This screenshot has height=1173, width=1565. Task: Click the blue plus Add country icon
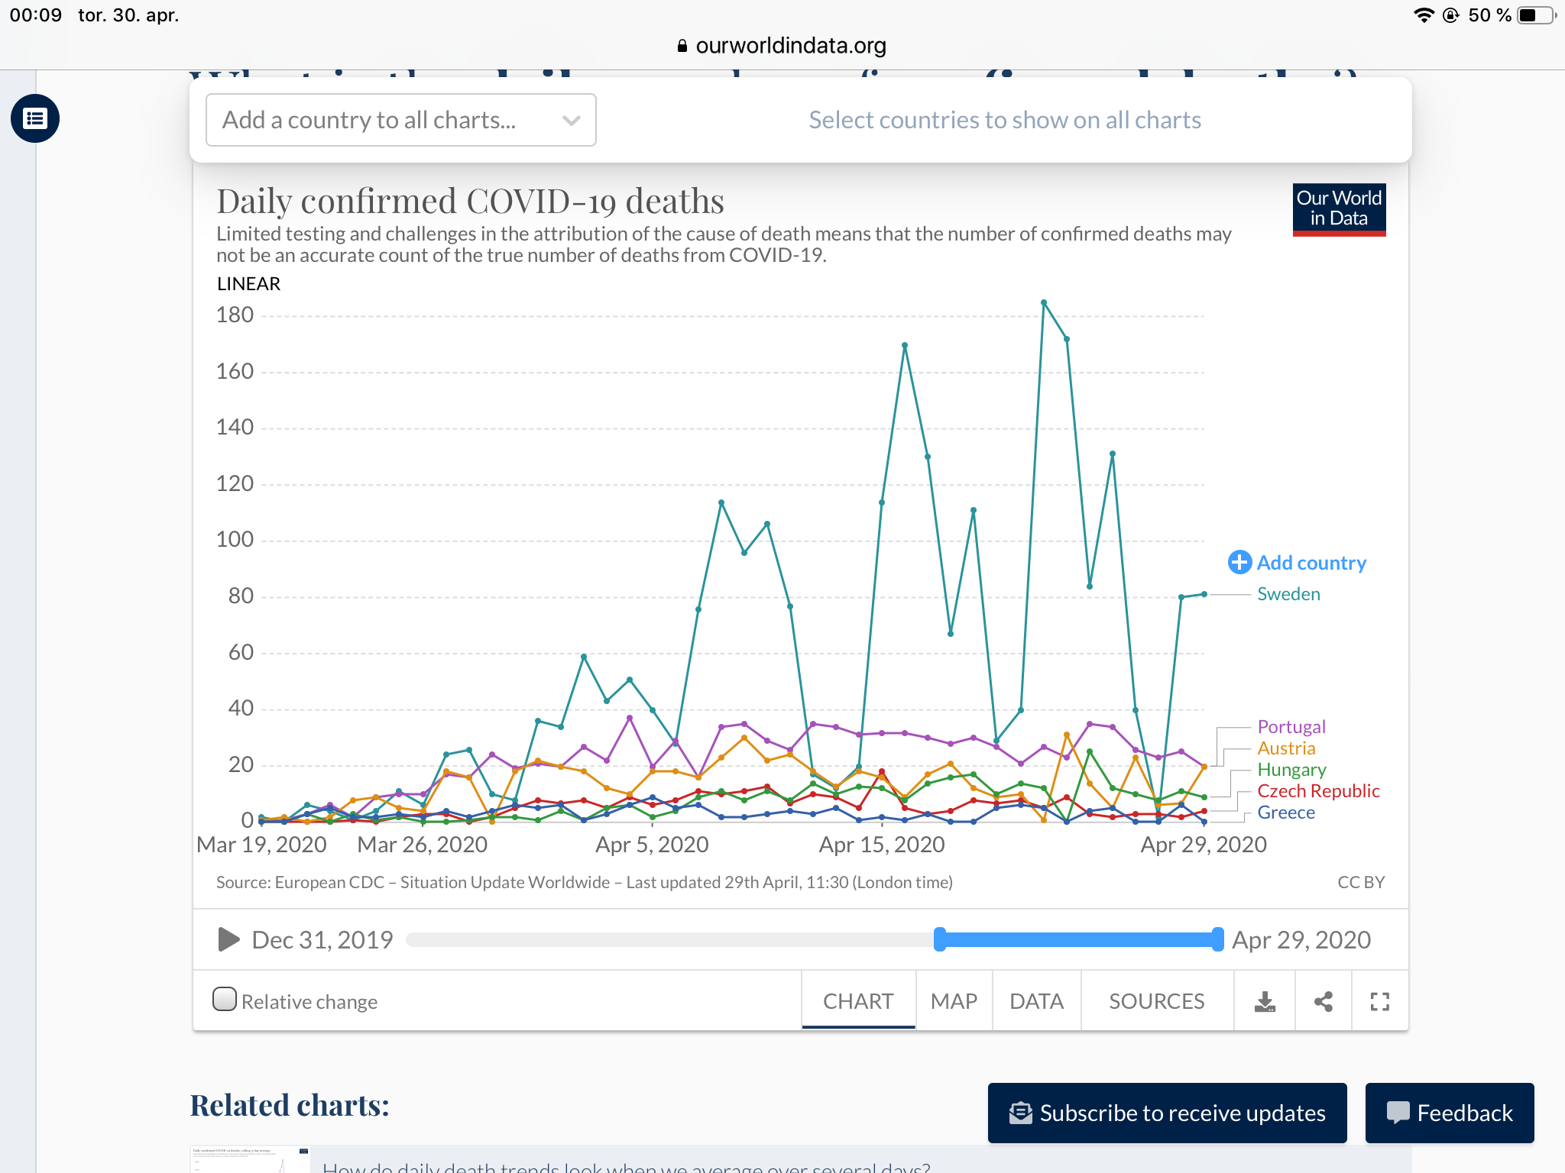(1239, 563)
